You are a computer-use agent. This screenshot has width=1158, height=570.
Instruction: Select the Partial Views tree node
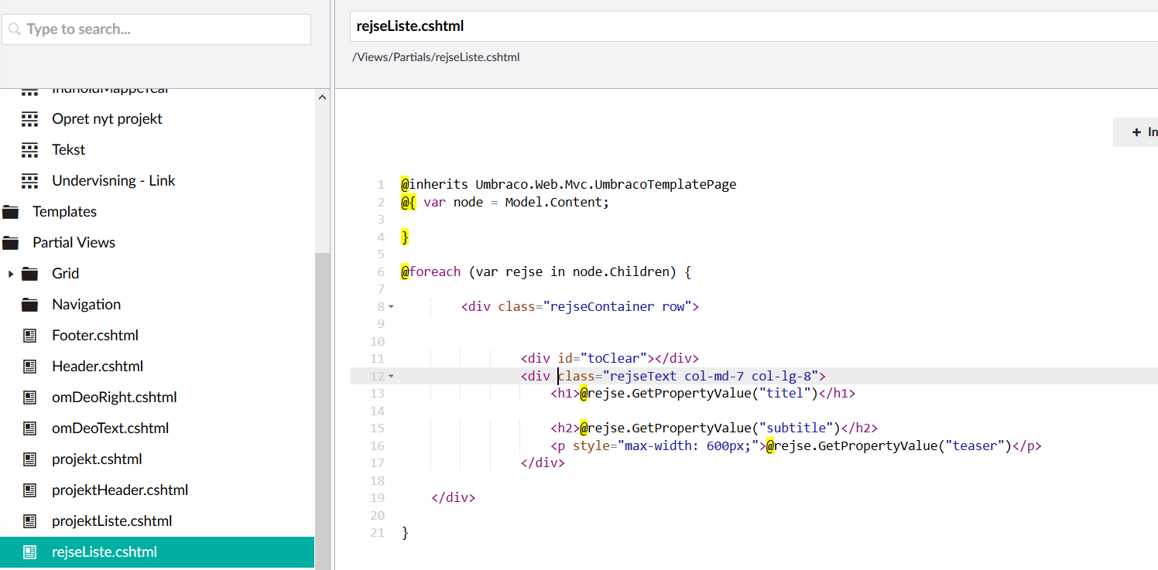74,243
